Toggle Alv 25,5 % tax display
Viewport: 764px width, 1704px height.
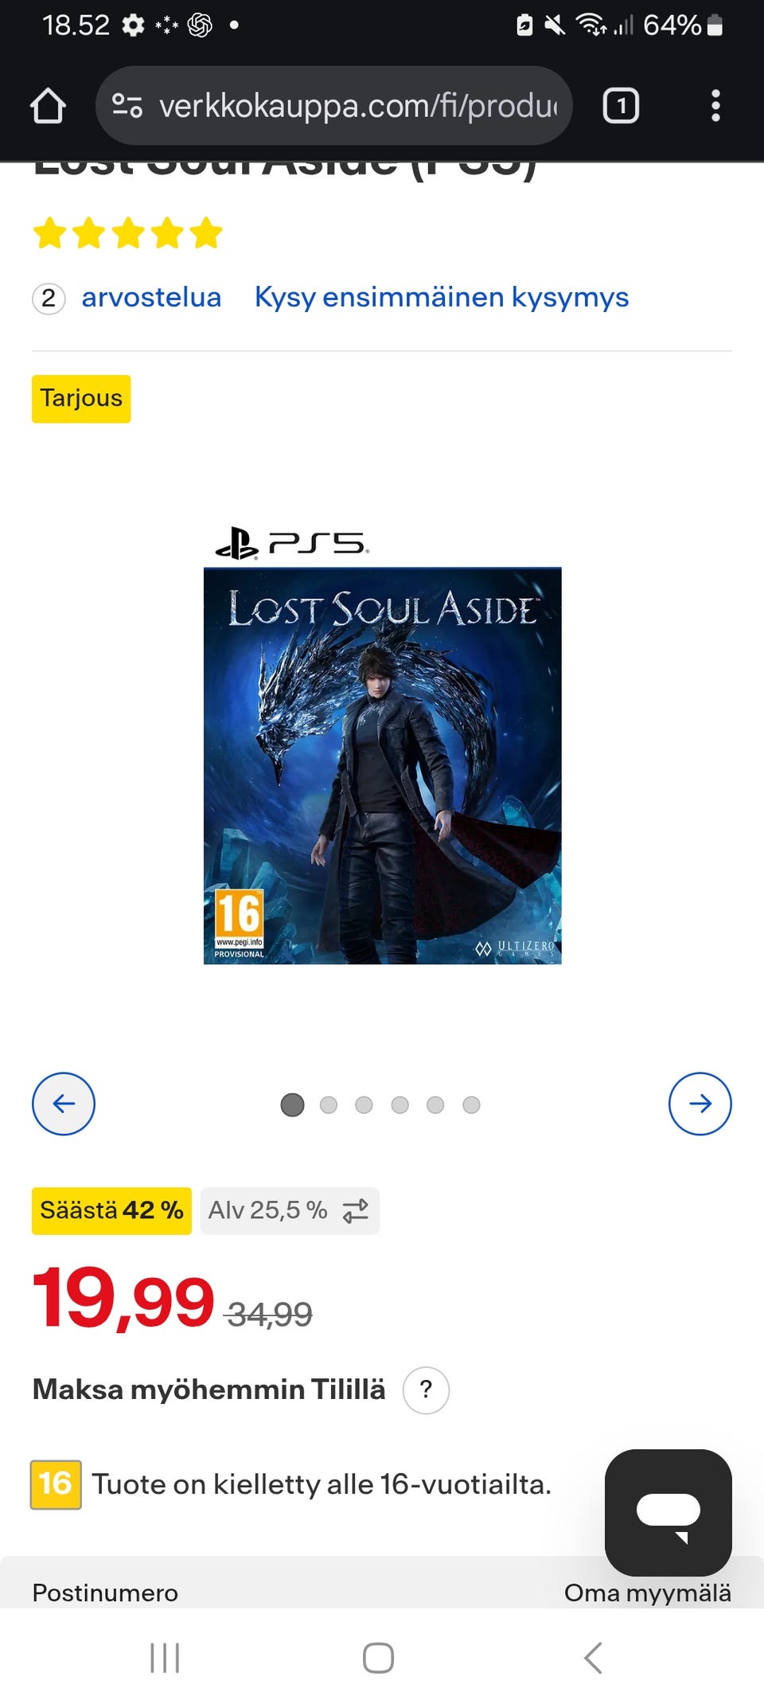pyautogui.click(x=290, y=1210)
